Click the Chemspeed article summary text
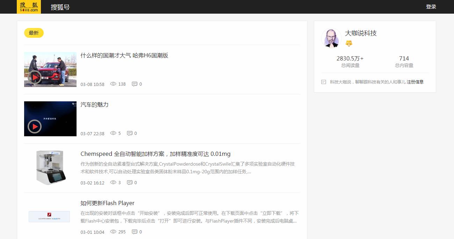Screen dimensions: 454x239 (x=188, y=168)
